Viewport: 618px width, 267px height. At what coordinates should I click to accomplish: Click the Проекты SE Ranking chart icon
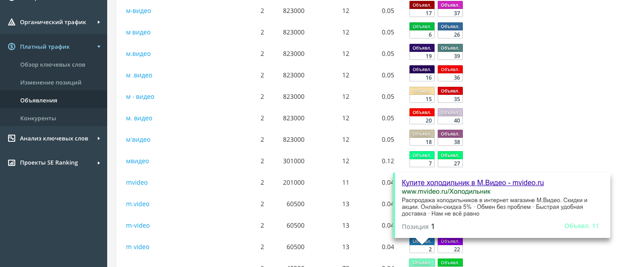coord(12,162)
